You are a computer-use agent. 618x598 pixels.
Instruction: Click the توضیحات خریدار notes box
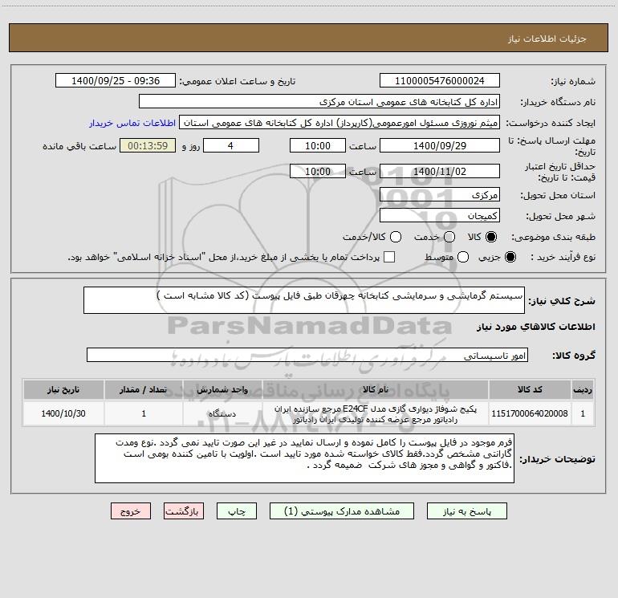(x=304, y=458)
